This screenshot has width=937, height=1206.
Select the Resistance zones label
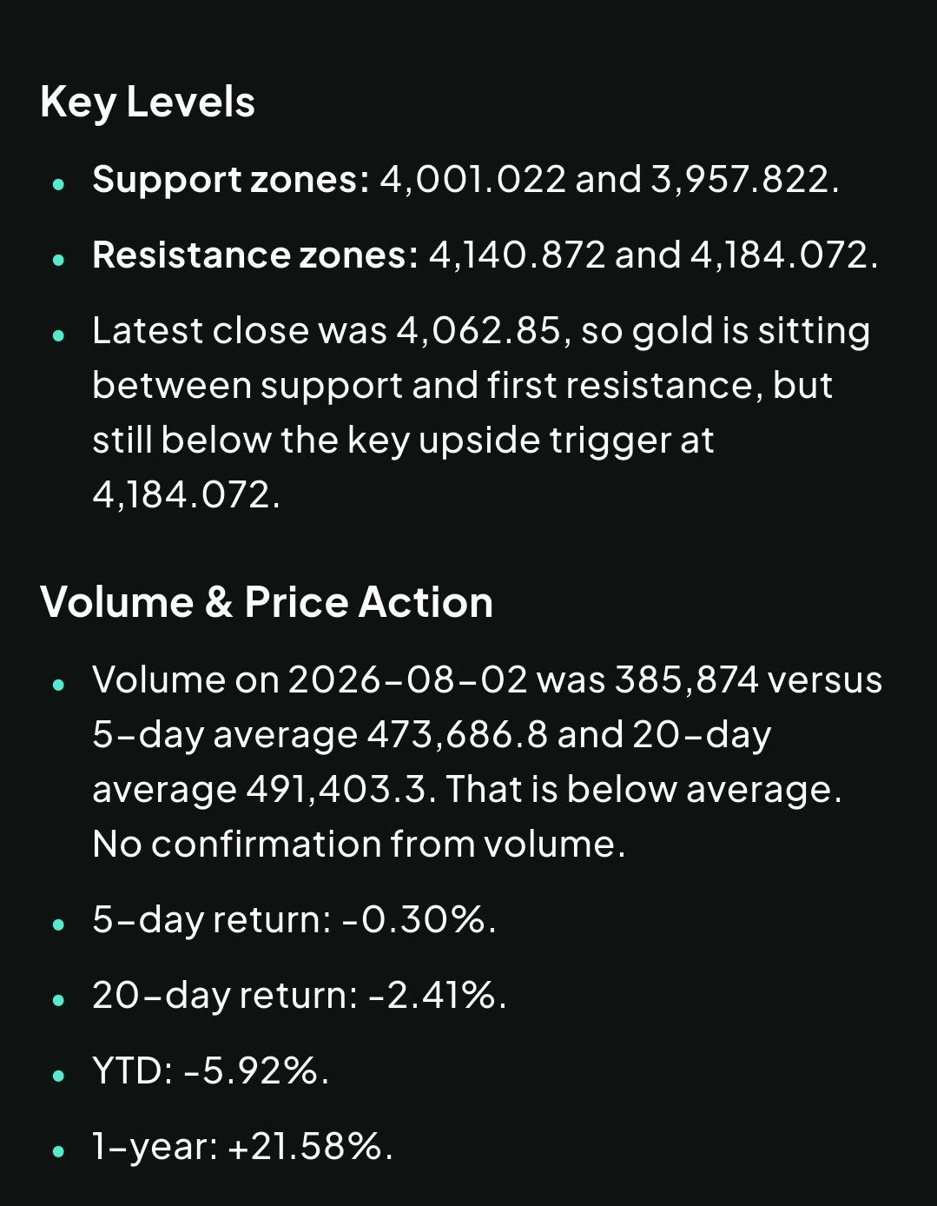255,255
